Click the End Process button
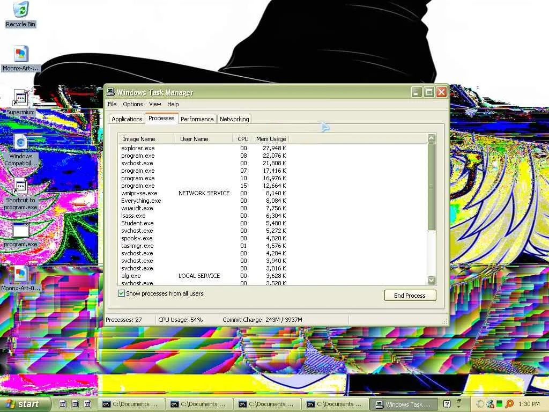 tap(410, 296)
